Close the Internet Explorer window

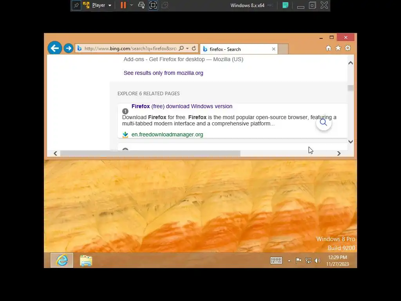click(346, 37)
